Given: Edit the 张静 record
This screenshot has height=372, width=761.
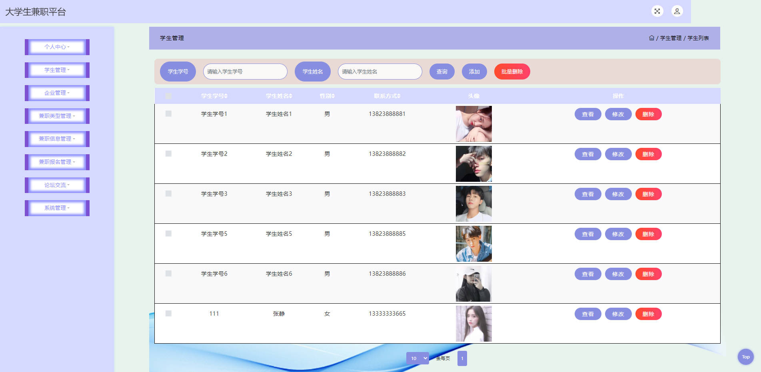Looking at the screenshot, I should (x=618, y=314).
